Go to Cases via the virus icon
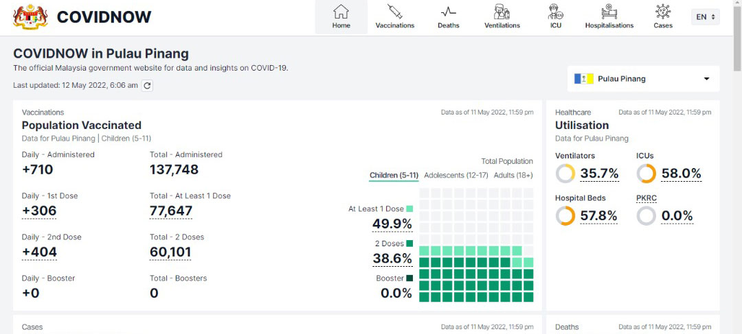The image size is (742, 334). 663,11
